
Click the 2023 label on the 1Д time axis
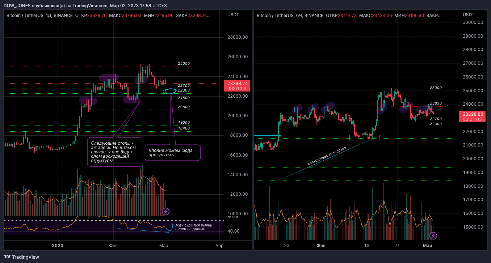58,246
